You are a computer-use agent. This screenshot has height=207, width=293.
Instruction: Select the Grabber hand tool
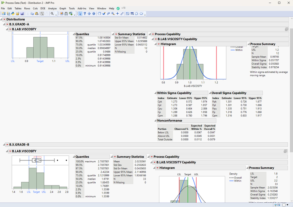coord(99,13)
